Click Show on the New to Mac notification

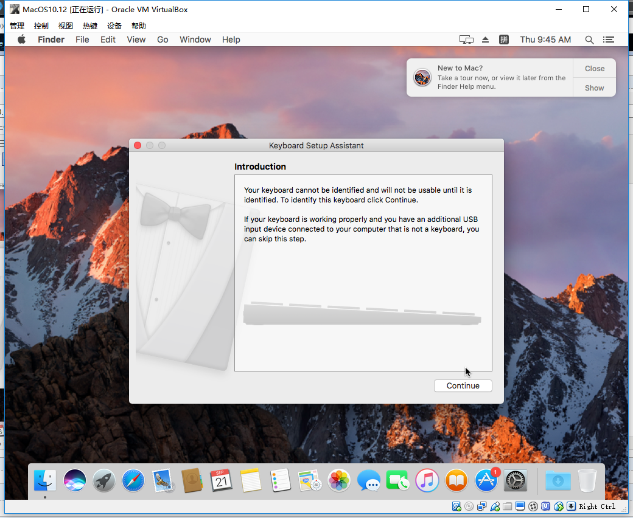click(x=594, y=88)
